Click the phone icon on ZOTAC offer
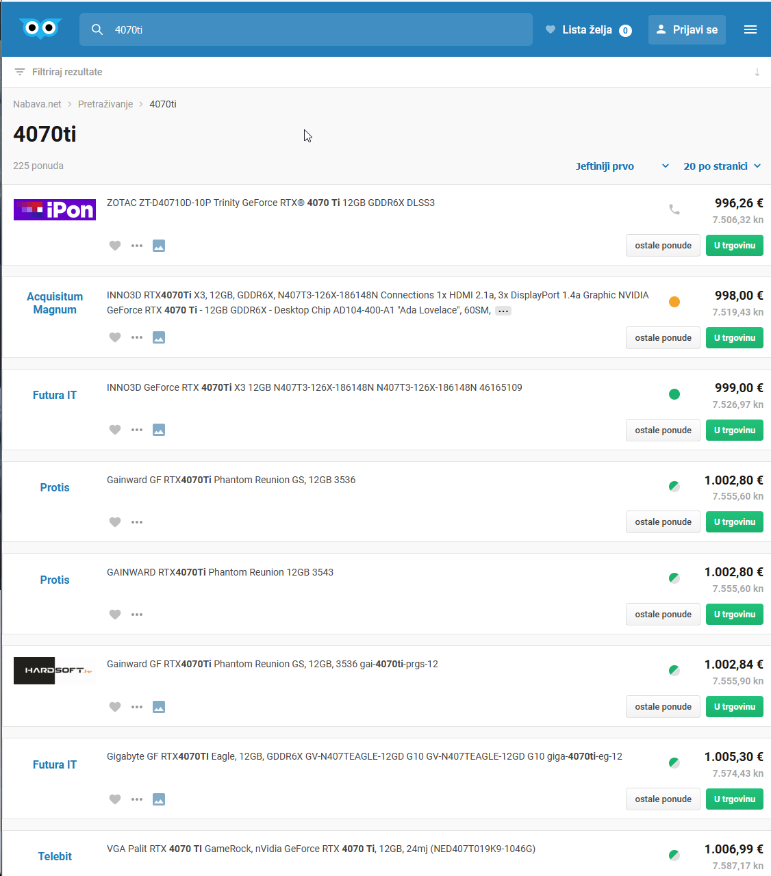Image resolution: width=771 pixels, height=876 pixels. [674, 209]
